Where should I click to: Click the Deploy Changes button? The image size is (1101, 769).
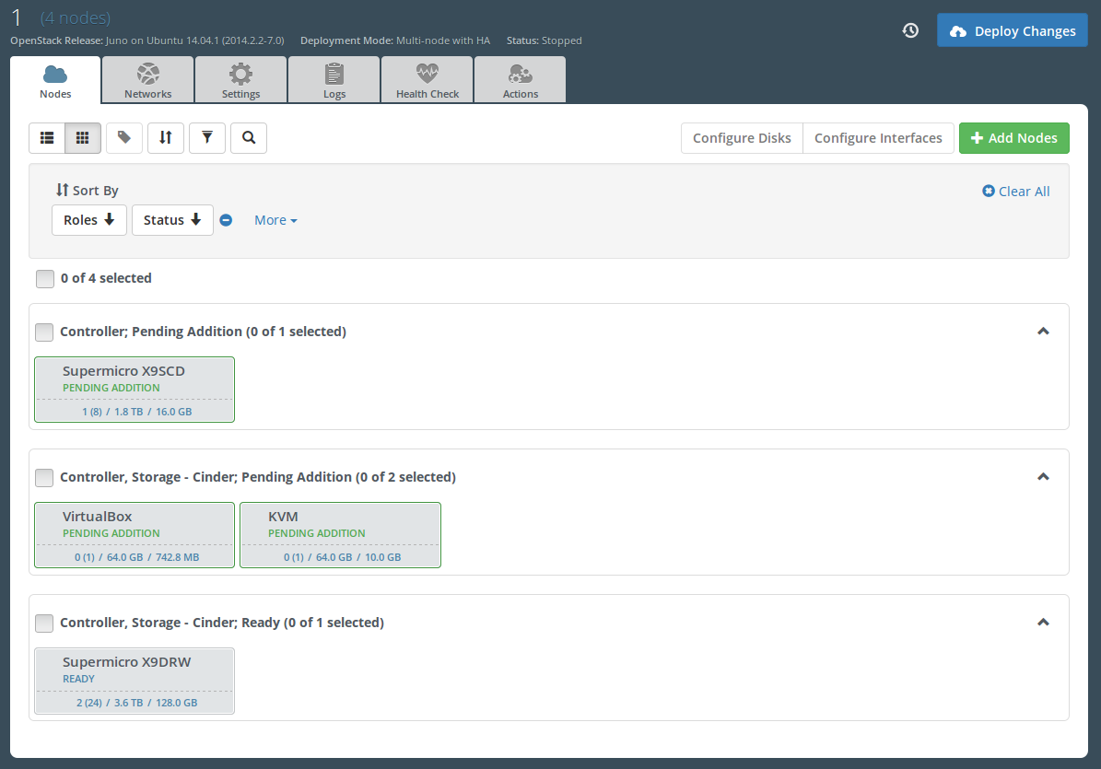click(x=1012, y=30)
